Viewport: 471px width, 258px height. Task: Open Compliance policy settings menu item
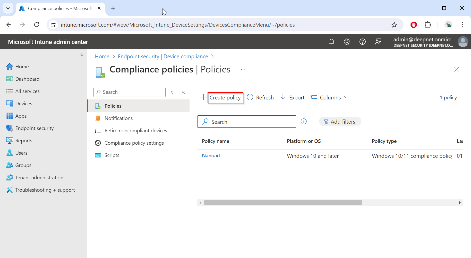point(134,143)
